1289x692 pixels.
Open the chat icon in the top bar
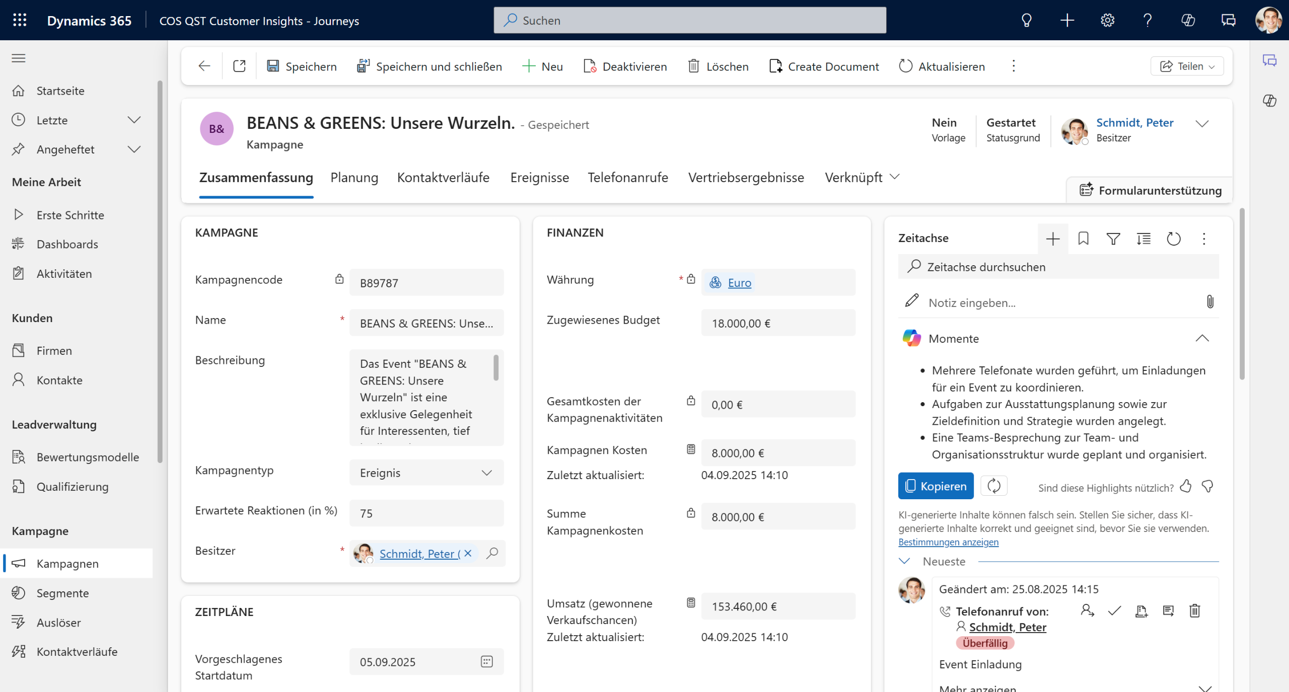pos(1228,20)
